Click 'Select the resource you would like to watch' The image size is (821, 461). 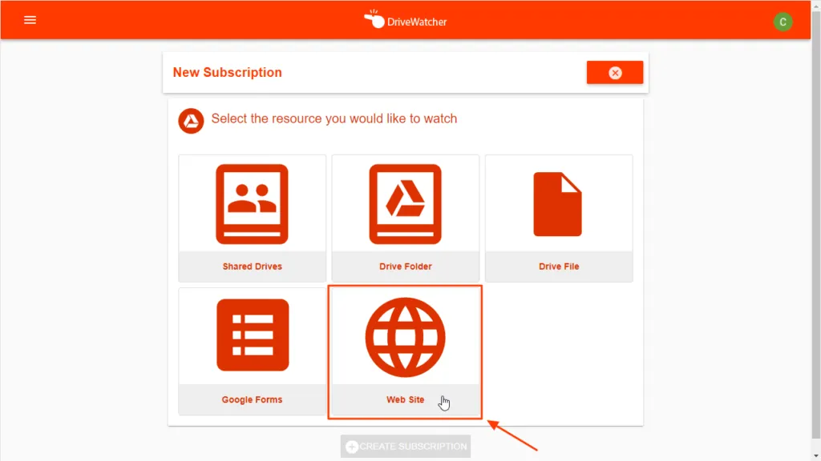pyautogui.click(x=334, y=118)
